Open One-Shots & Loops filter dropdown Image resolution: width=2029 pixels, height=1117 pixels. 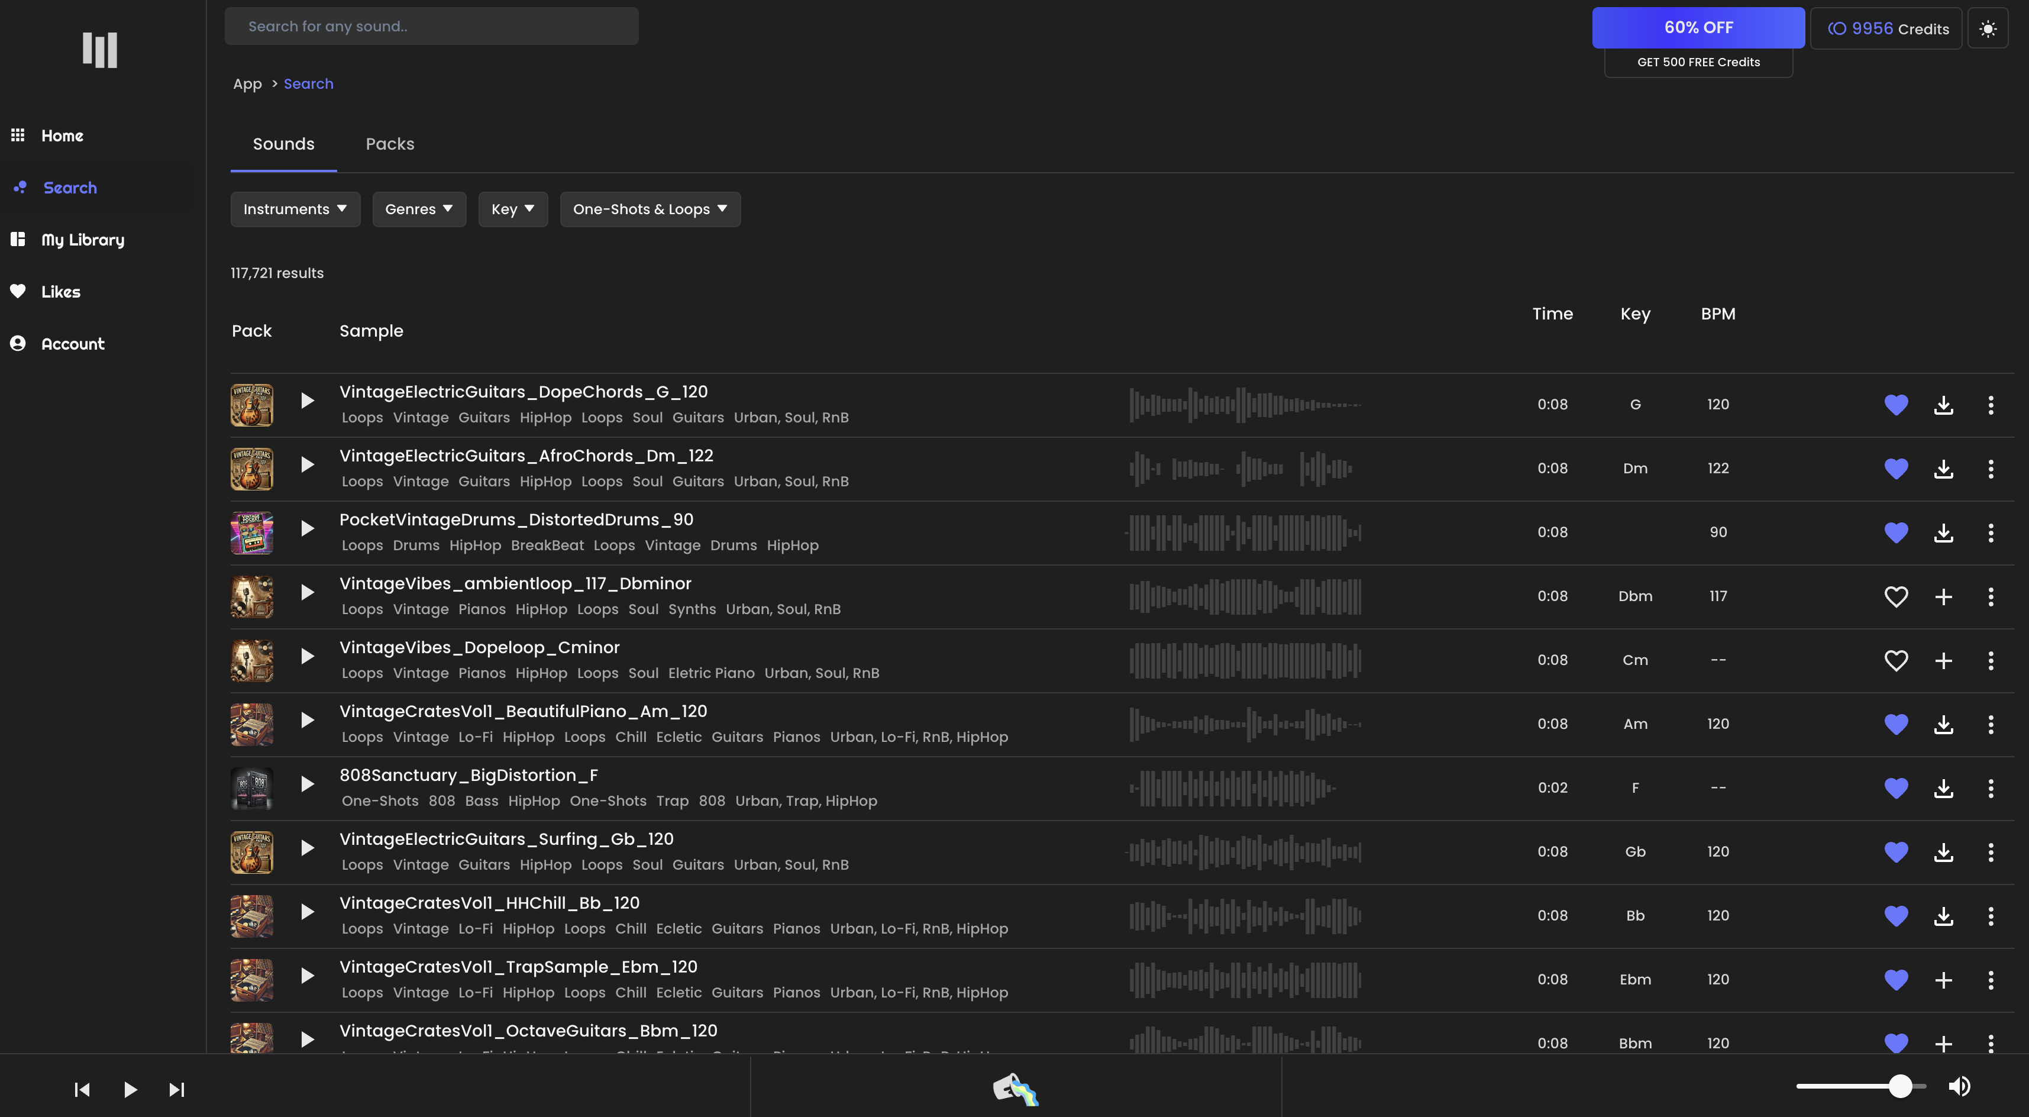649,209
